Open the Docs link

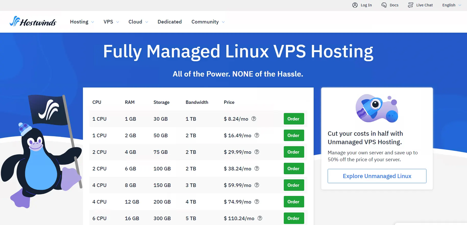click(394, 5)
